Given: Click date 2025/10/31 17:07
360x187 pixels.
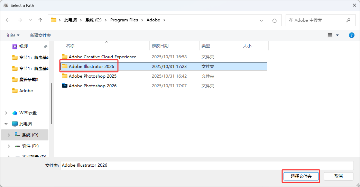Looking at the screenshot, I should [x=169, y=86].
